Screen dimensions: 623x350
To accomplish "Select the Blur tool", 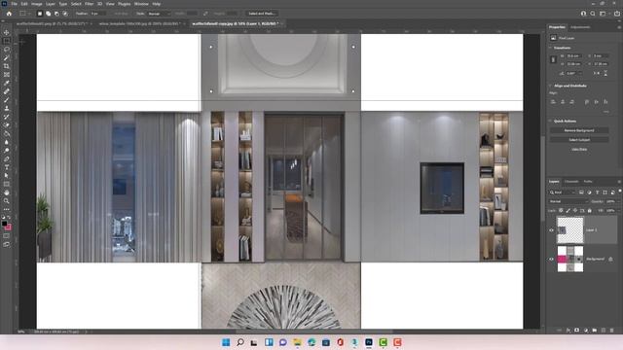I will [x=7, y=142].
